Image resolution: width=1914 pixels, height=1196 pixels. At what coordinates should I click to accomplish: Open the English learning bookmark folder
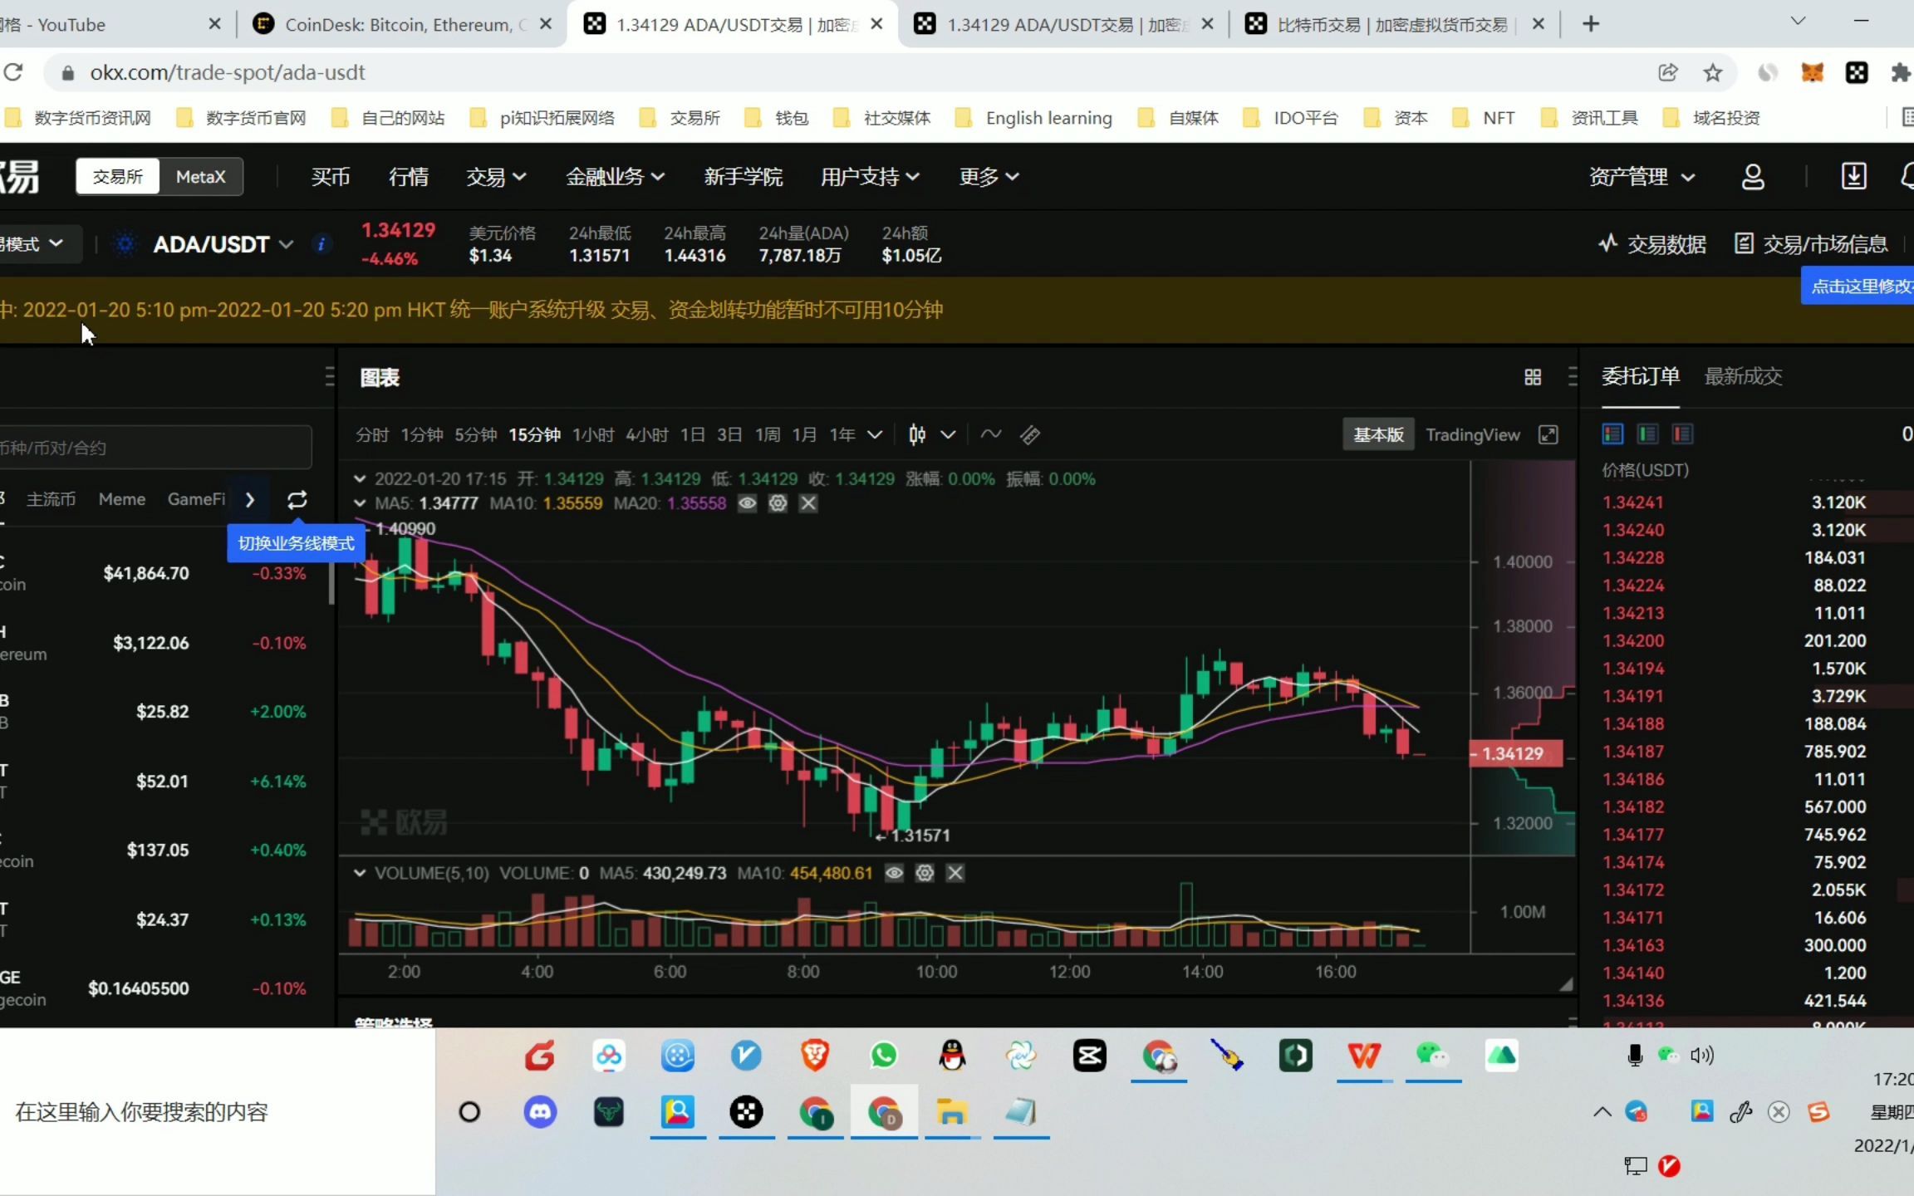click(x=1034, y=118)
